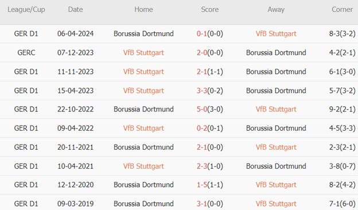Click VfB Stuttgart away team on 09-03-2019
358x210 pixels.
(x=276, y=204)
